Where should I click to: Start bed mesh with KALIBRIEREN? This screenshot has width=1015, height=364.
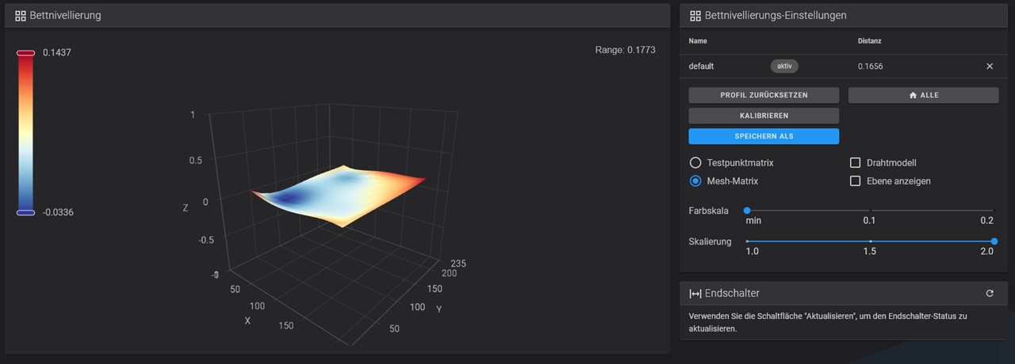pos(764,116)
